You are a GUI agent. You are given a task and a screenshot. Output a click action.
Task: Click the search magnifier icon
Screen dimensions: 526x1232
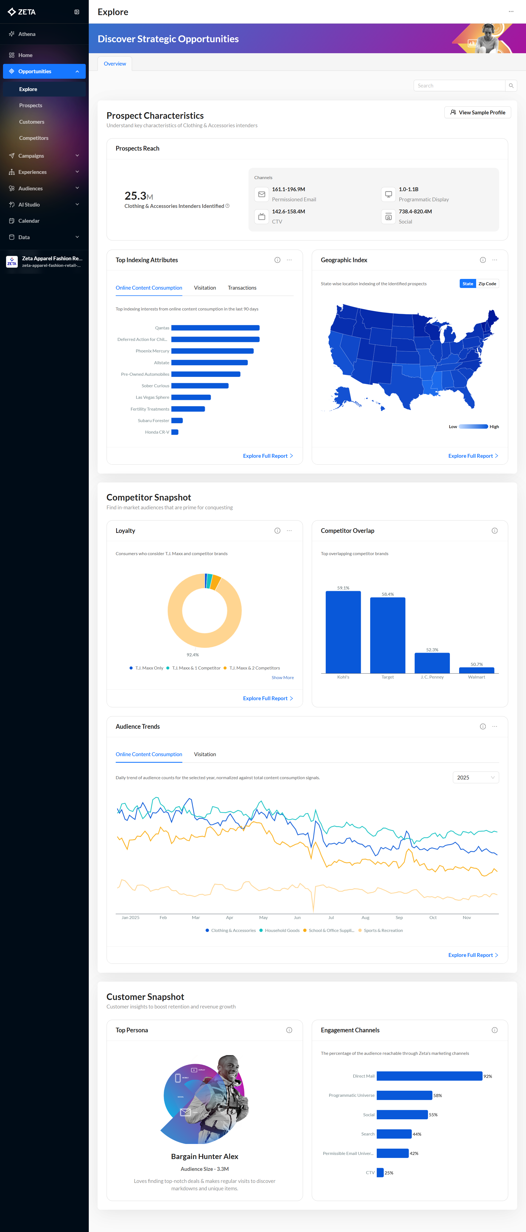click(511, 86)
